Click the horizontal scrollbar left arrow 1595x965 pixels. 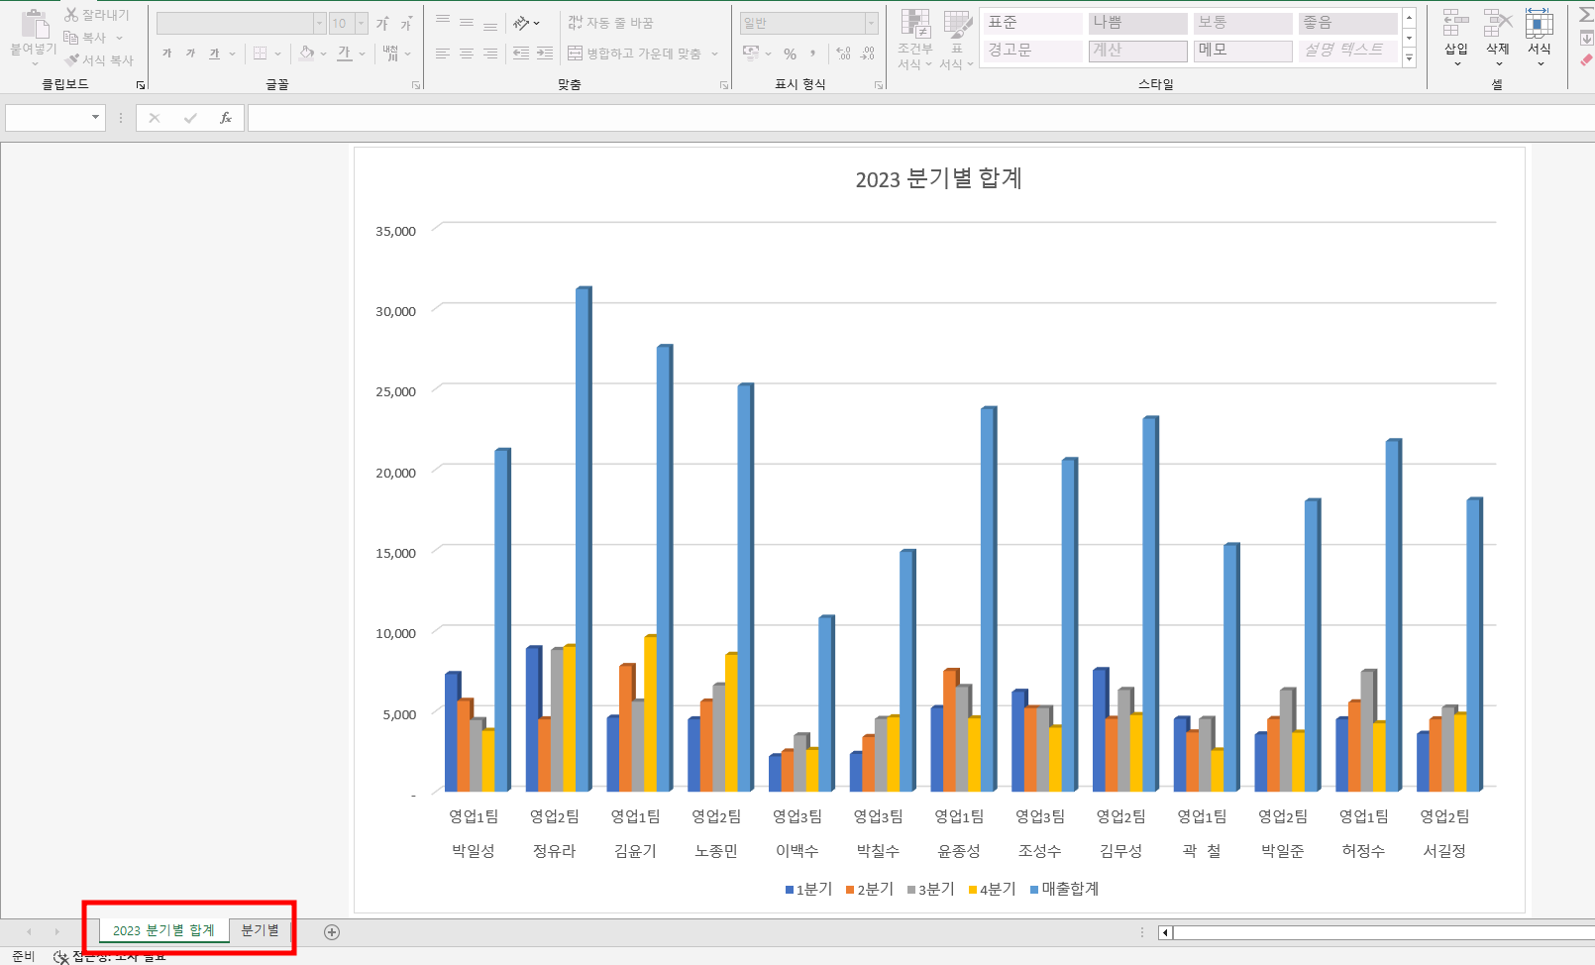[1165, 932]
